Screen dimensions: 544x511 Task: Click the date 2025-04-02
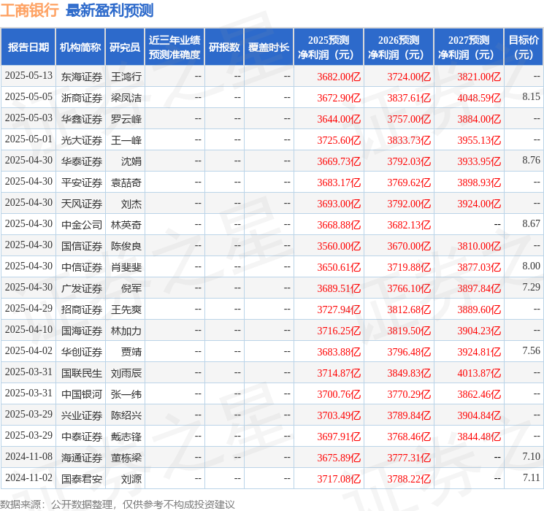[x=28, y=350]
